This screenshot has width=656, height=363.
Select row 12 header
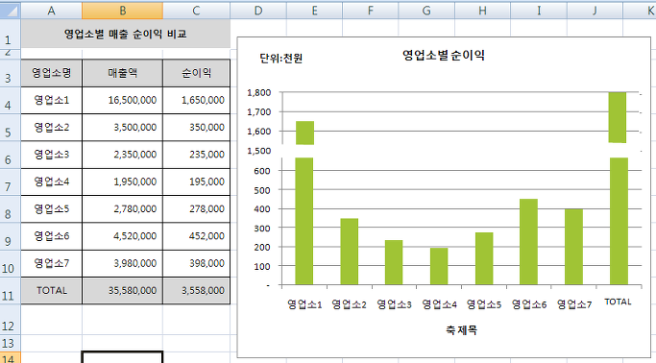coord(10,320)
